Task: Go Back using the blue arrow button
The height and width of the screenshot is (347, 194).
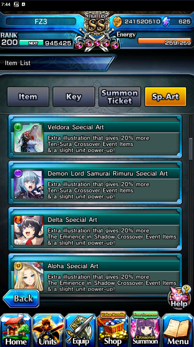Action: click(x=21, y=299)
